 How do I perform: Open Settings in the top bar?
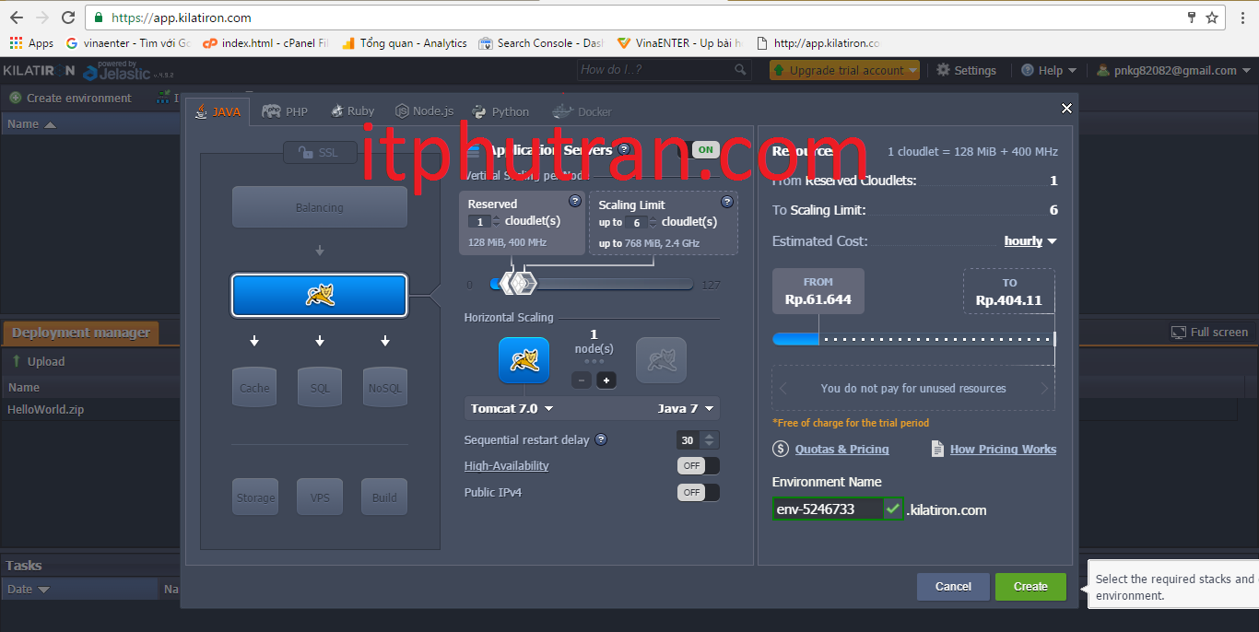[x=966, y=70]
